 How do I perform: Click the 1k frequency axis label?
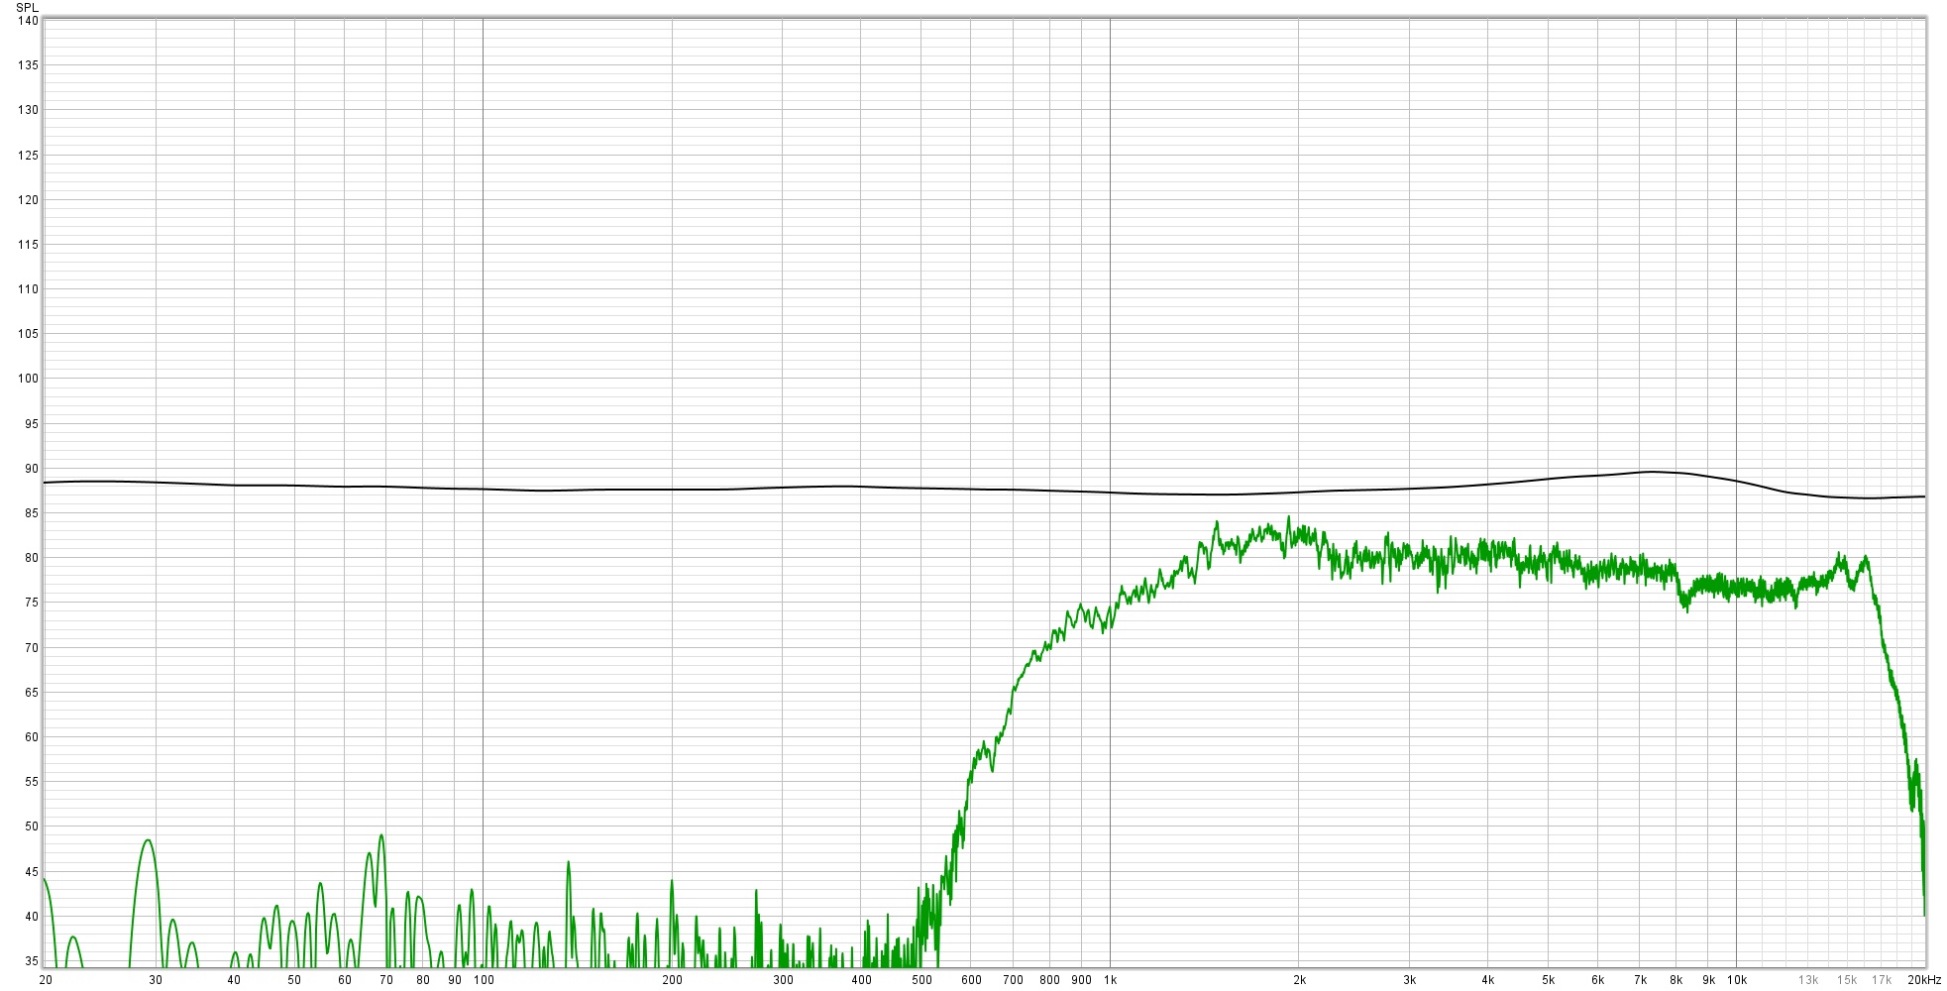tap(1110, 980)
